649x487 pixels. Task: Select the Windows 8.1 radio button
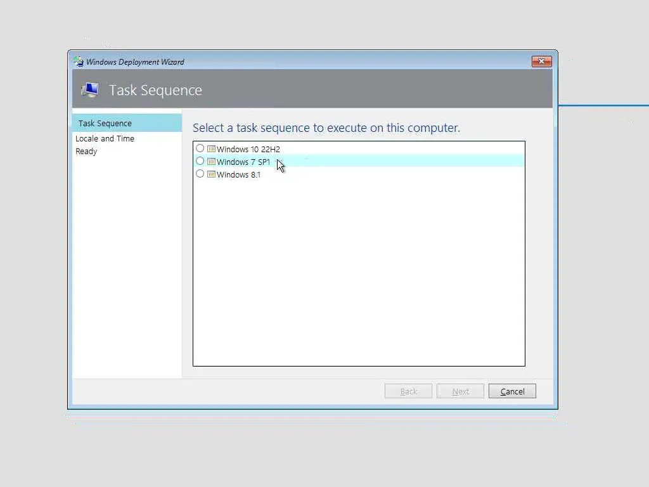200,174
